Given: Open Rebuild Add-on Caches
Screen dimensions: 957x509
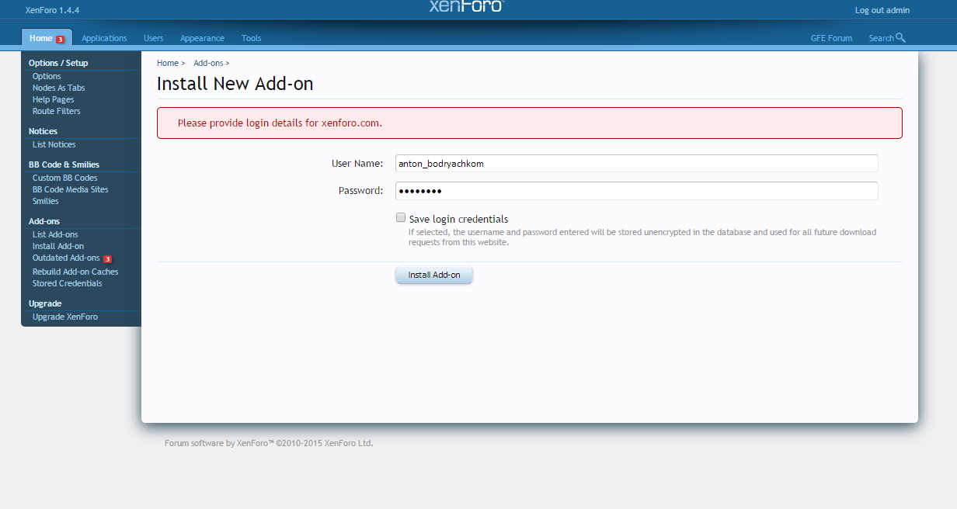Looking at the screenshot, I should (x=75, y=272).
